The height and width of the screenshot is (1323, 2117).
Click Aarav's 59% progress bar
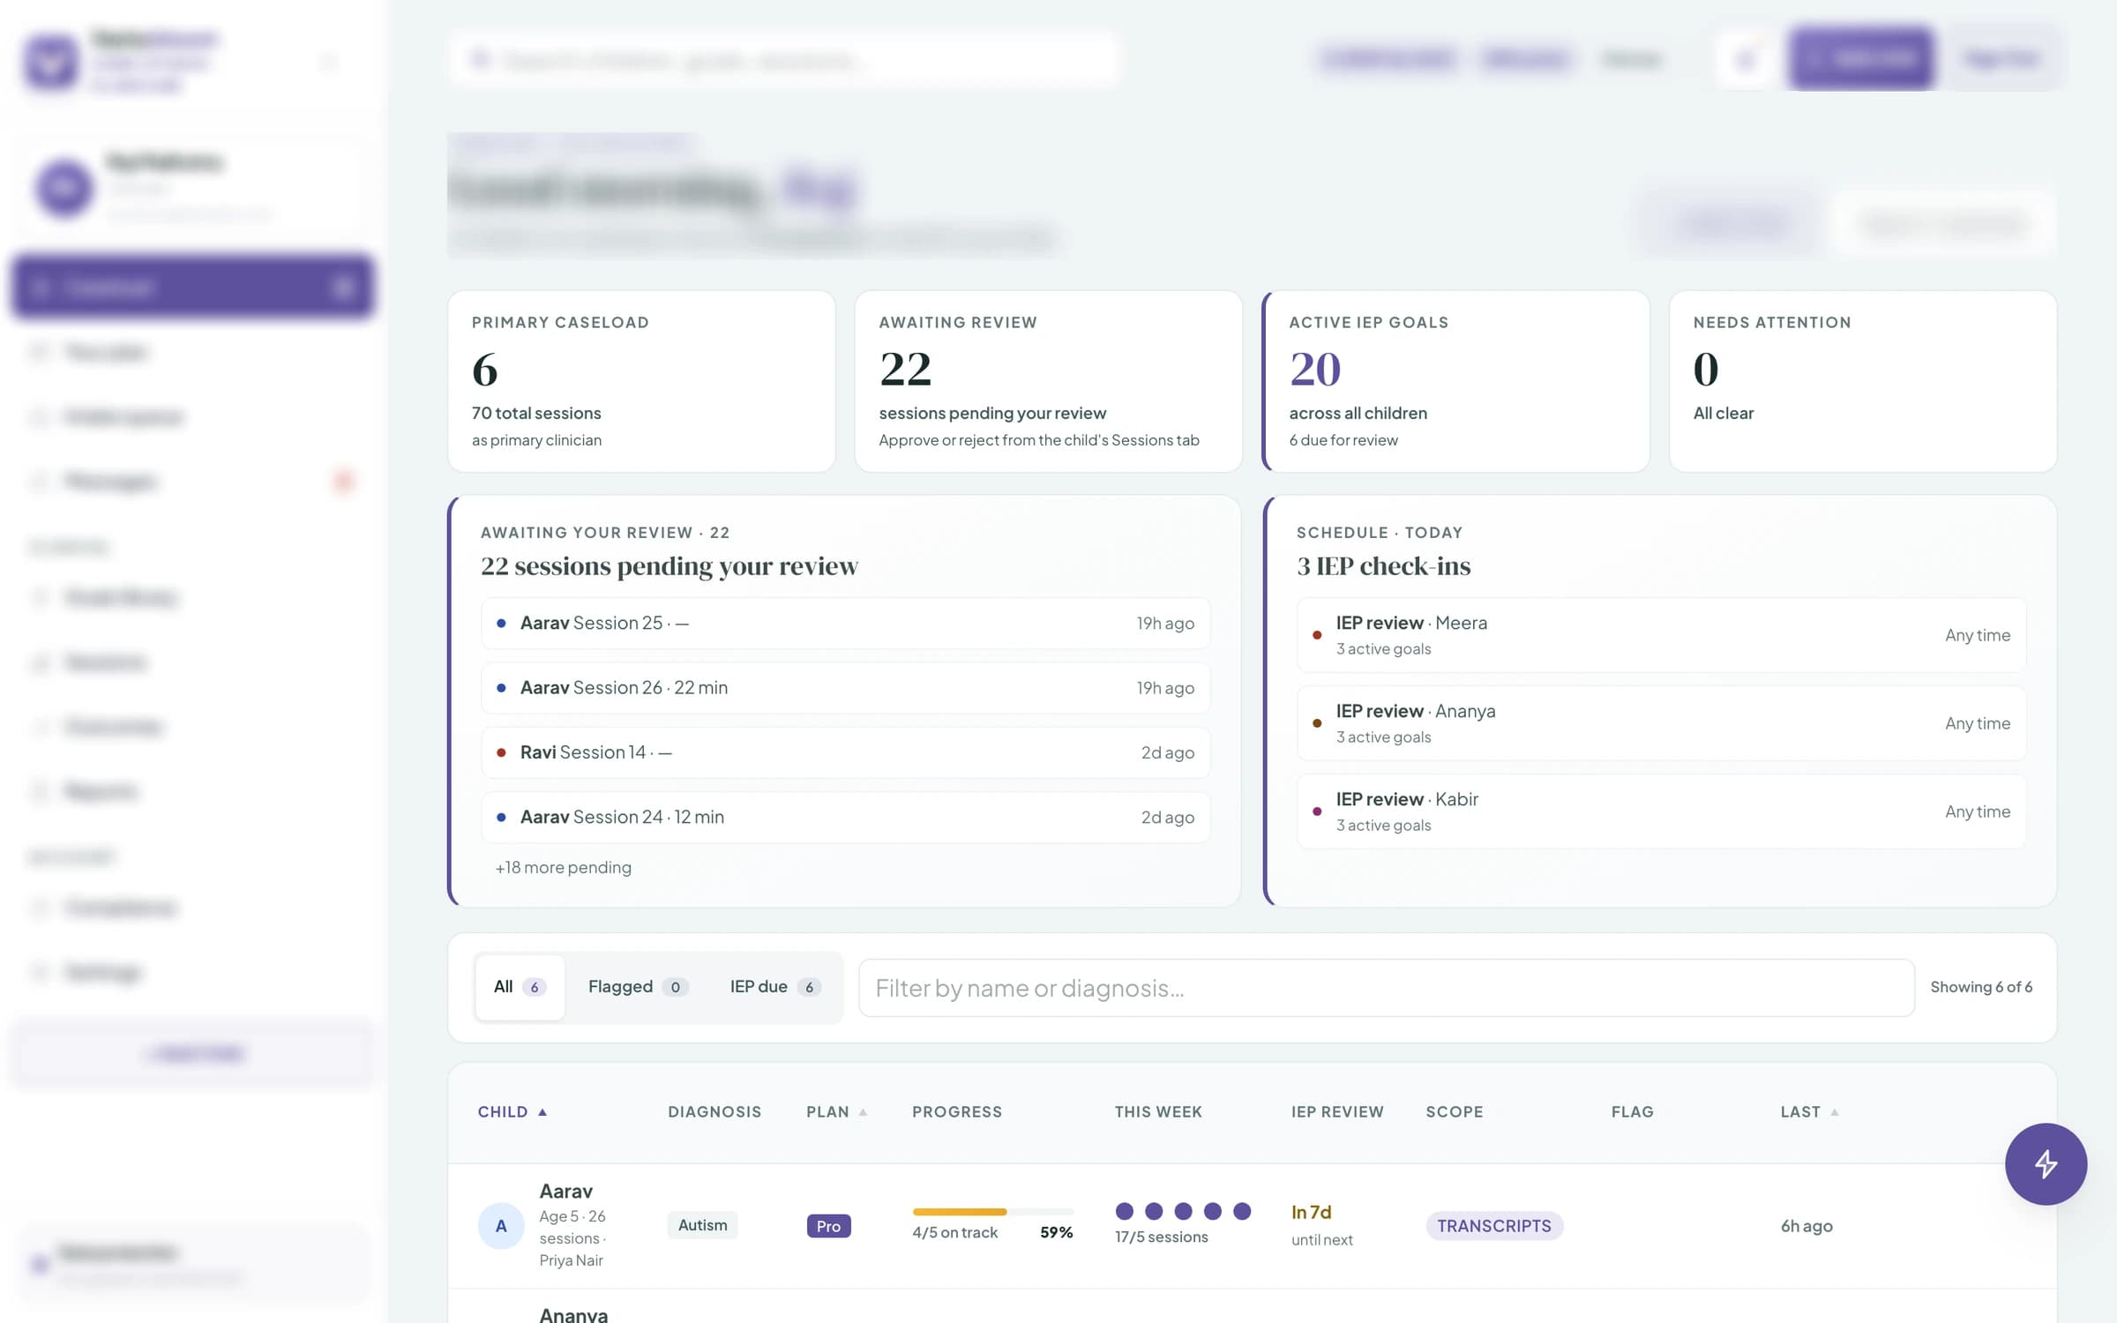(x=993, y=1212)
